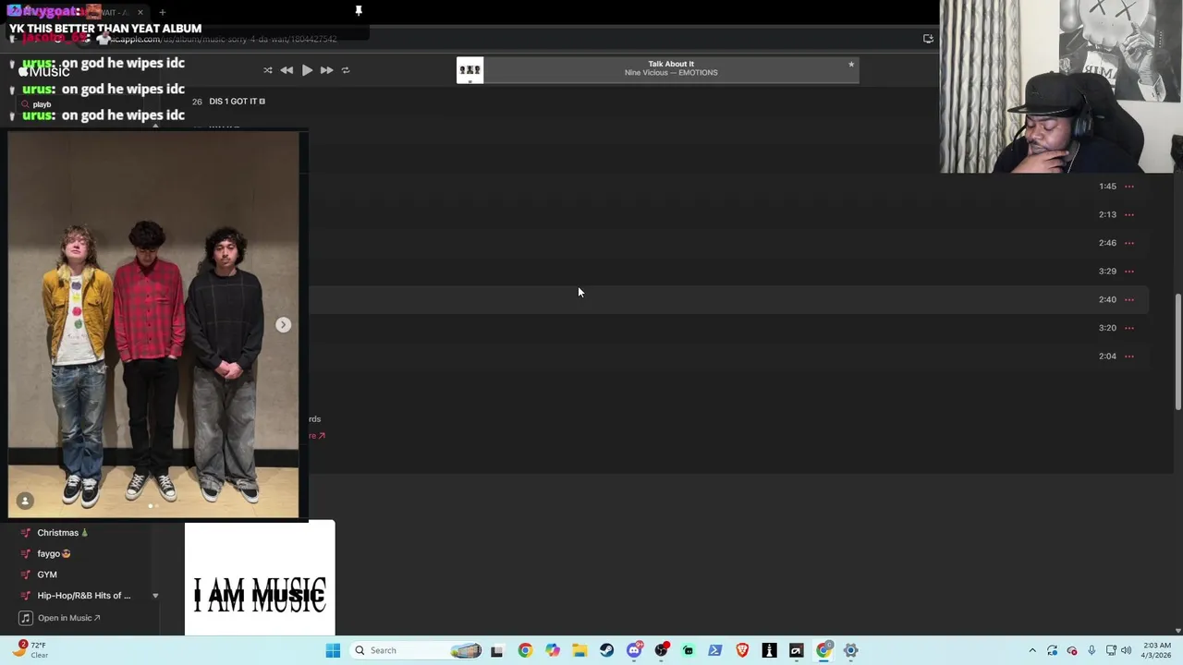Image resolution: width=1183 pixels, height=665 pixels.
Task: Skip to the next track
Action: 326,70
